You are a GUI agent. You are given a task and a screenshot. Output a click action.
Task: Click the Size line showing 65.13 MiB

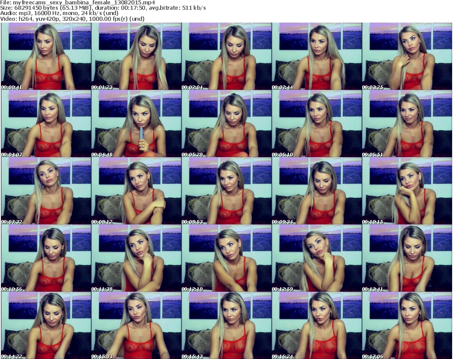click(x=103, y=8)
